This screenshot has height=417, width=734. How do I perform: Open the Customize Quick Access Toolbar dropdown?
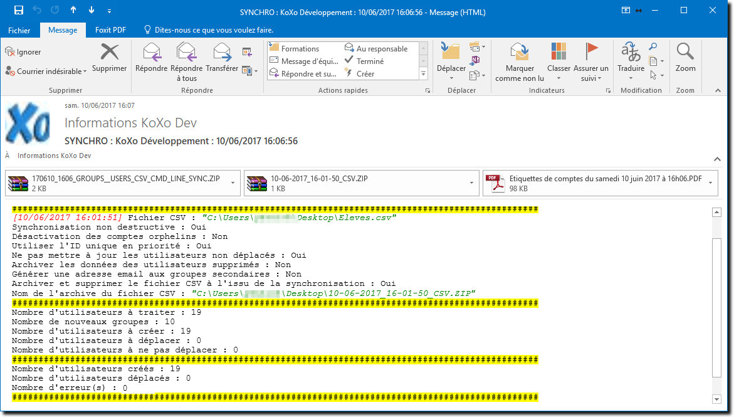109,11
